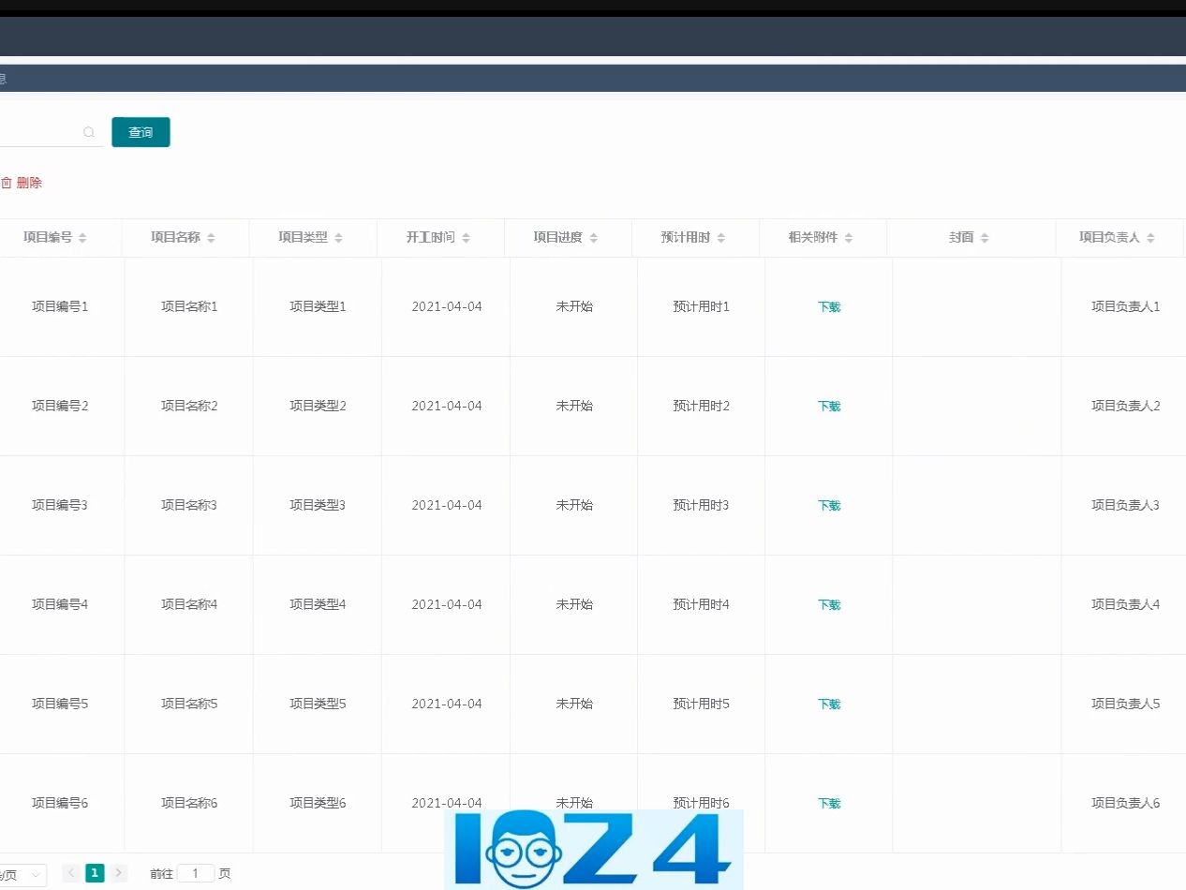The height and width of the screenshot is (890, 1186).
Task: Sort the 相关附件 column
Action: tap(849, 237)
